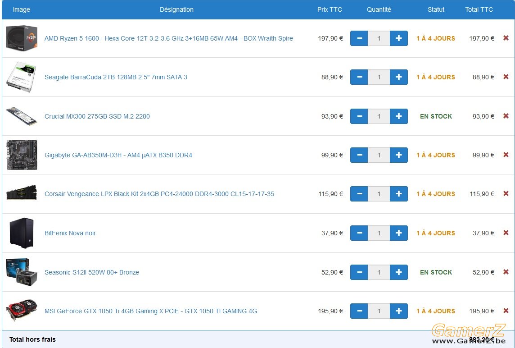The image size is (515, 348).
Task: Open the BitFenix Nova noir link
Action: 70,233
